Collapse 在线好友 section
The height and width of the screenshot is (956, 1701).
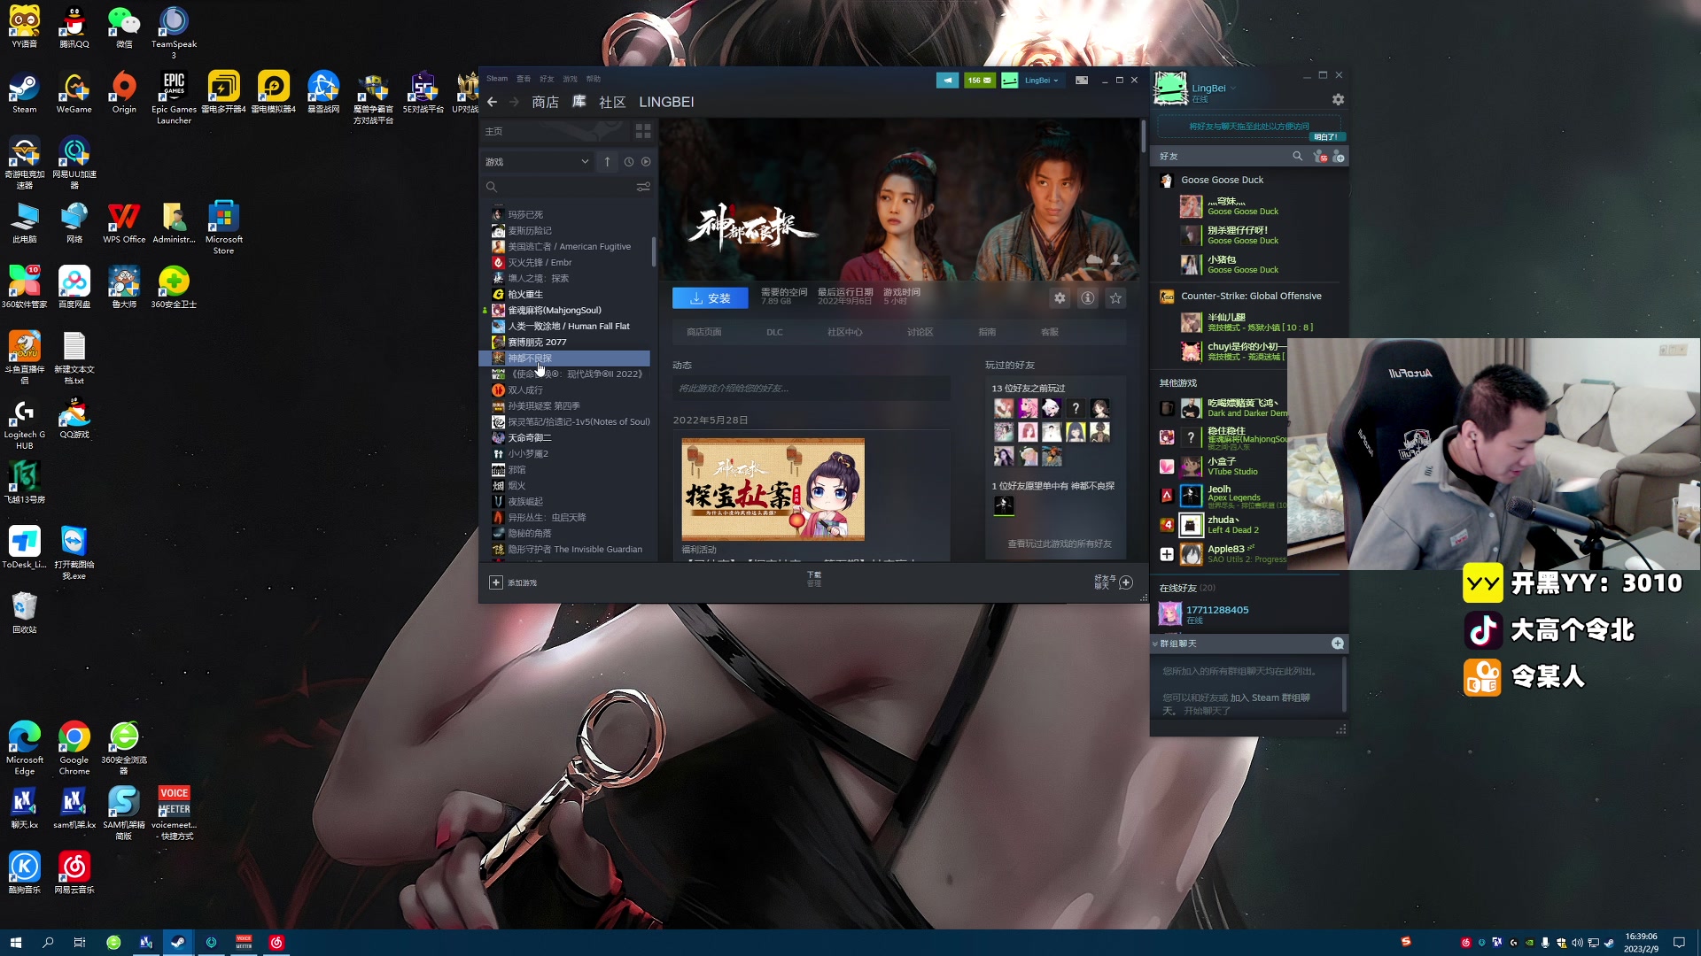(1187, 588)
